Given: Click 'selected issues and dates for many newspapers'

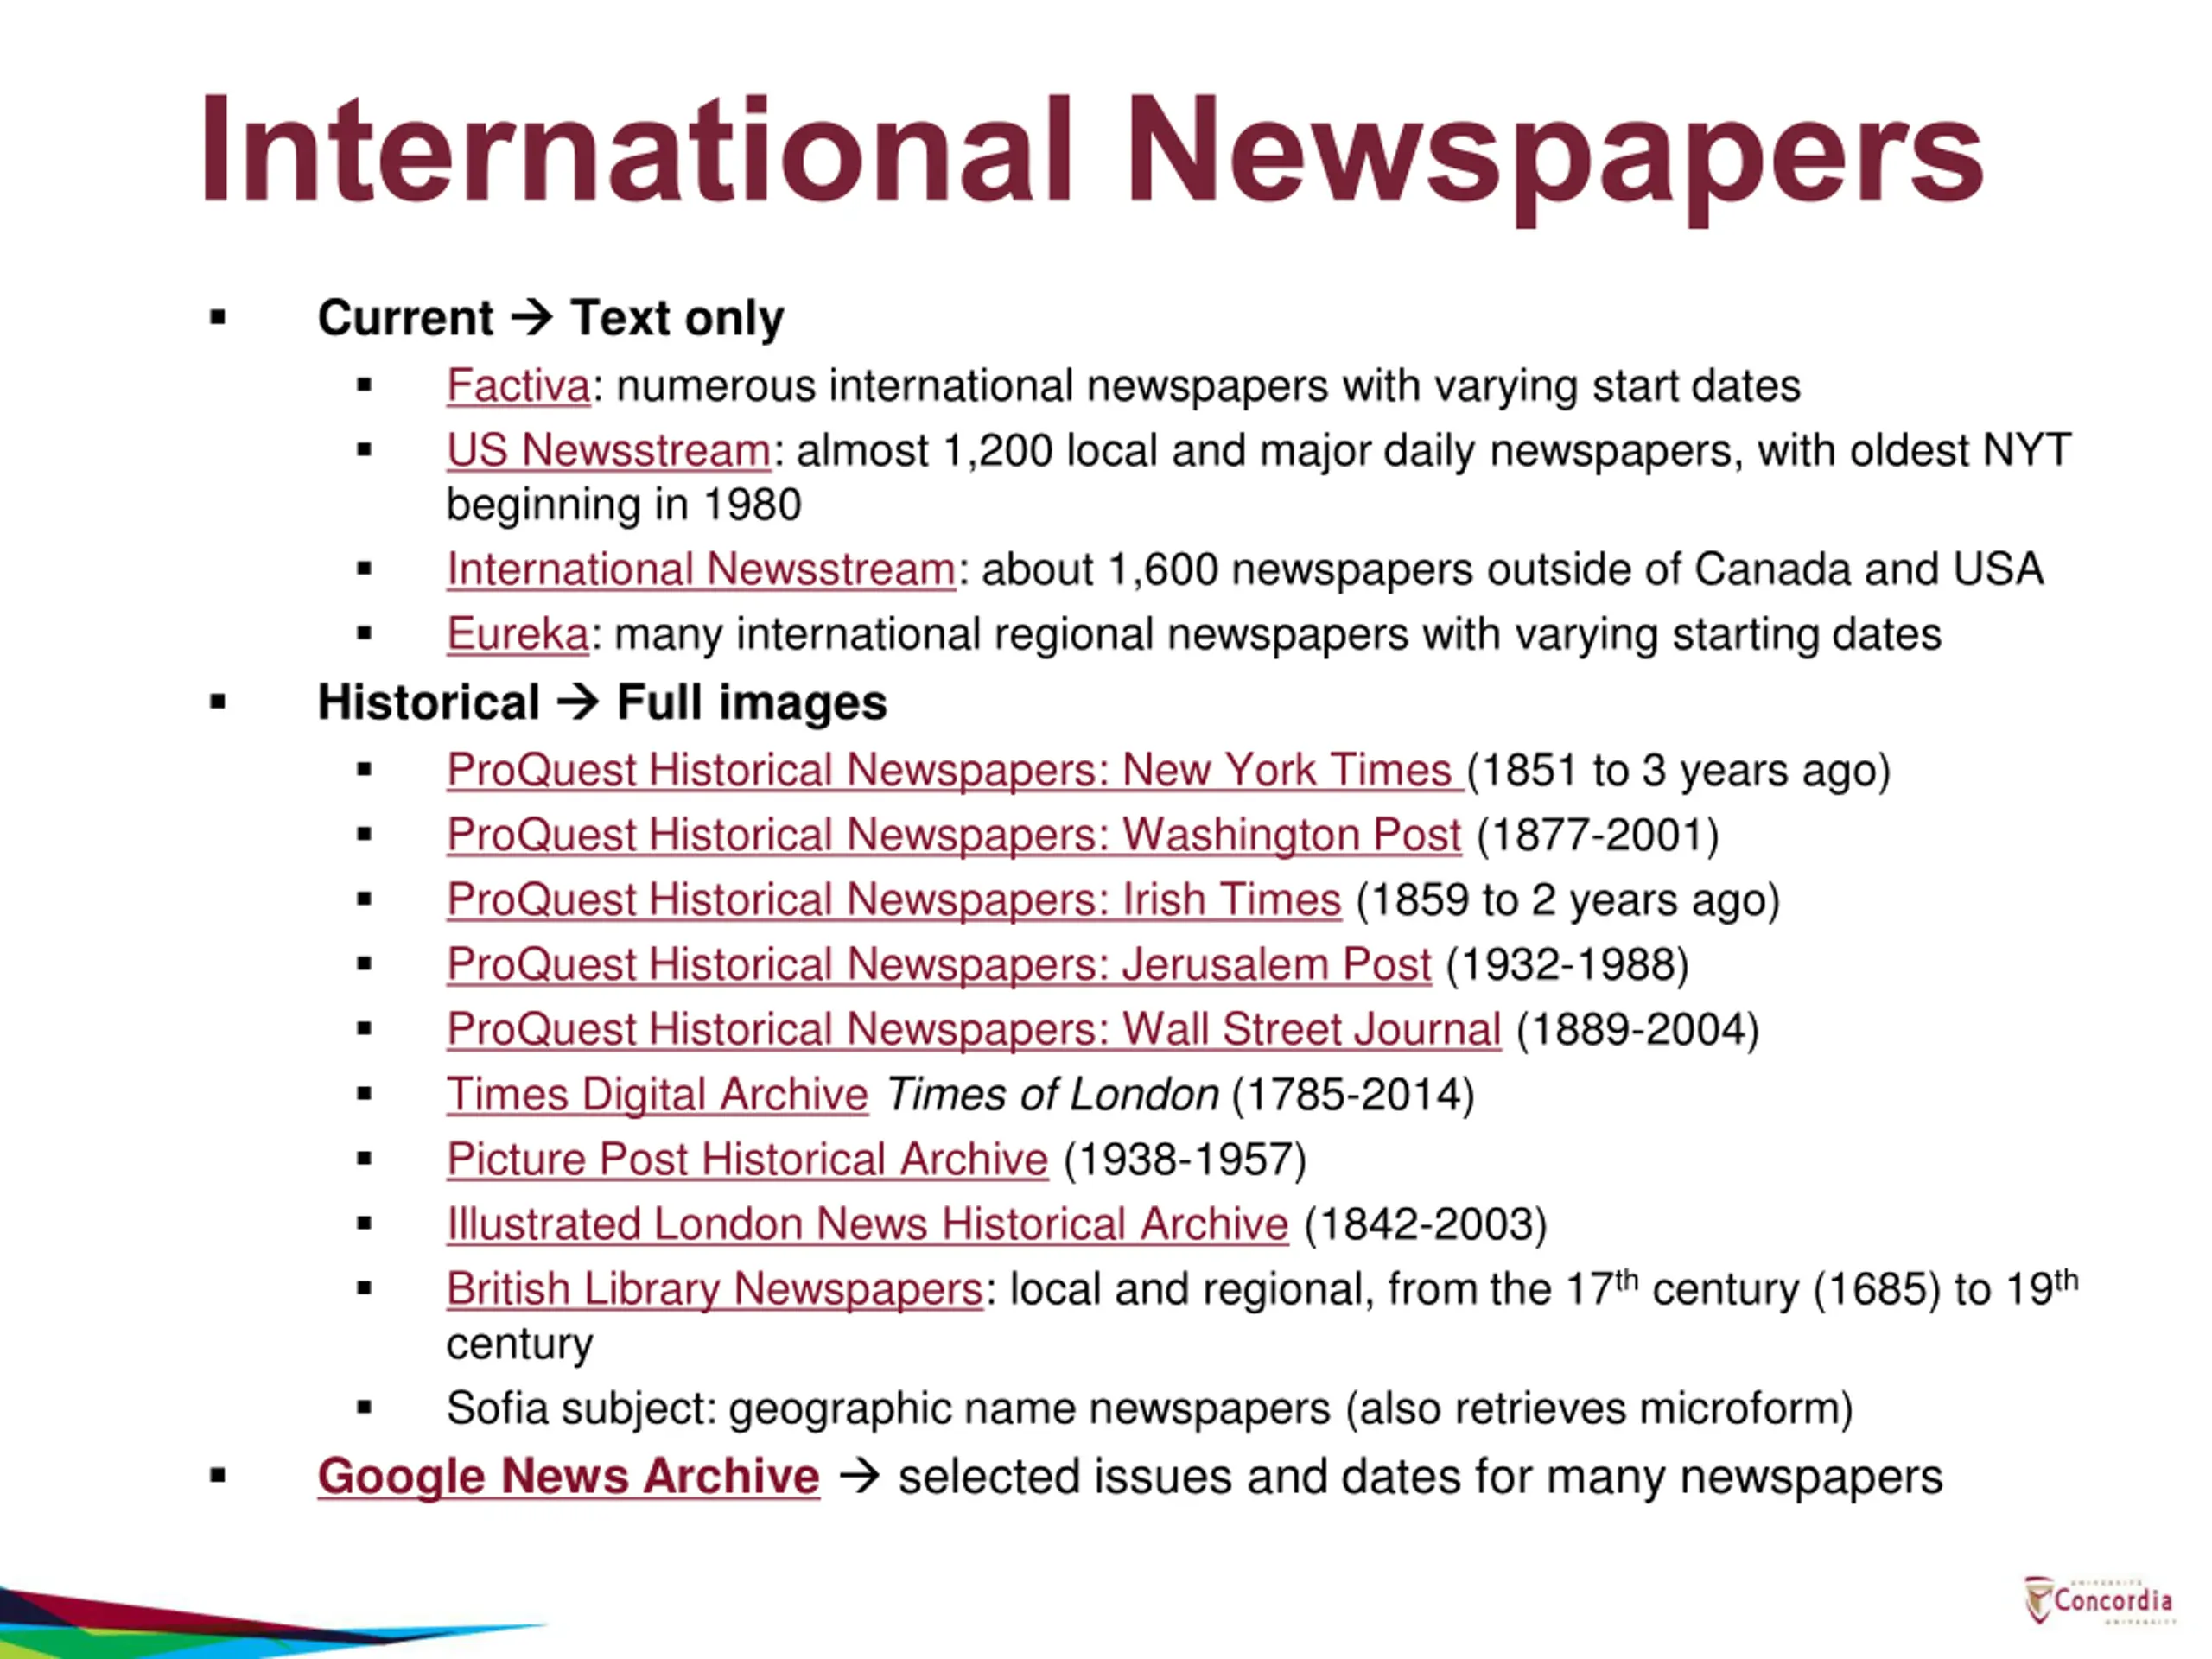Looking at the screenshot, I should (x=1420, y=1478).
